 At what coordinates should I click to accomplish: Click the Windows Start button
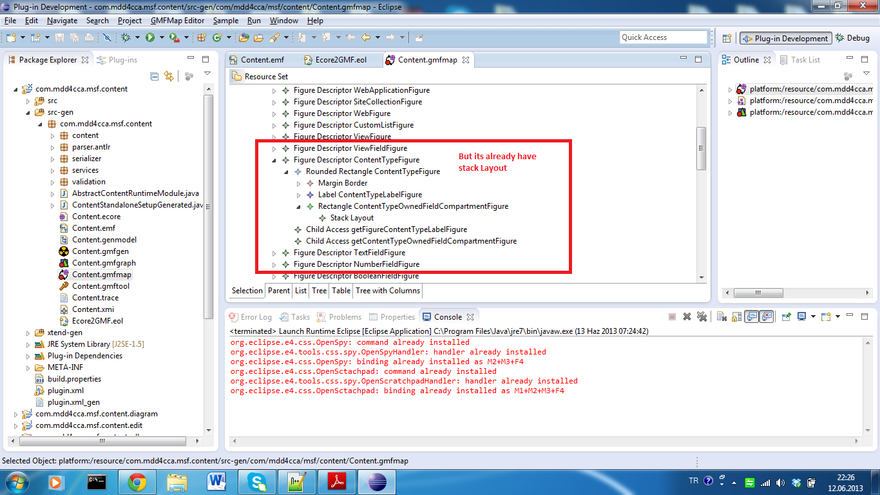tap(15, 481)
